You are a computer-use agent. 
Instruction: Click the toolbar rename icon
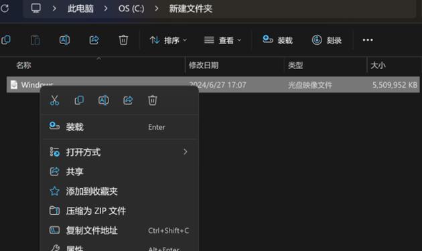(x=64, y=40)
